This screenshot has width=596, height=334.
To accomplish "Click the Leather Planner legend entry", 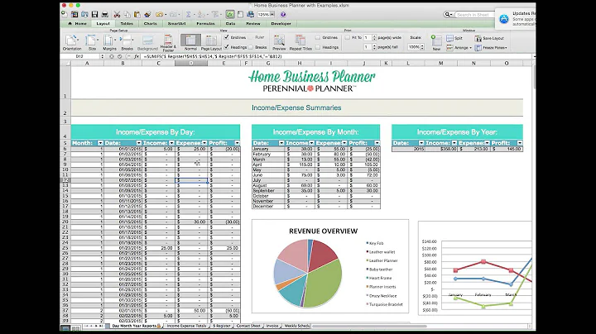I will (x=382, y=260).
